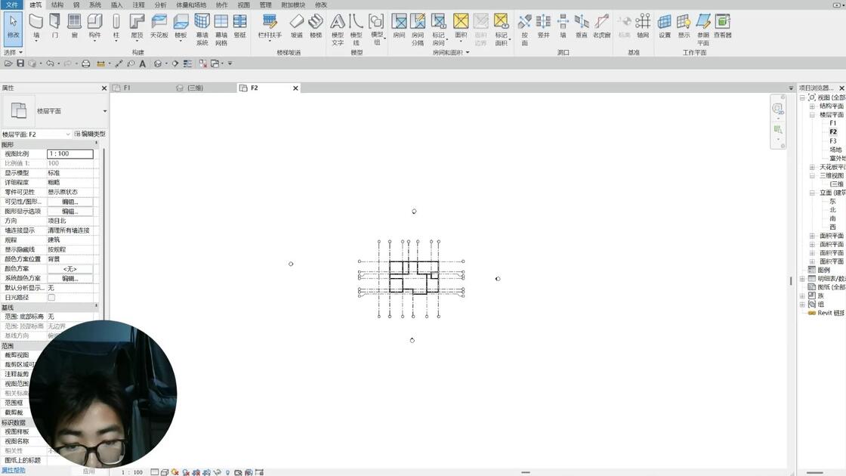
Task: Select the 幕墙网格 curtain grid tool
Action: pyautogui.click(x=221, y=29)
